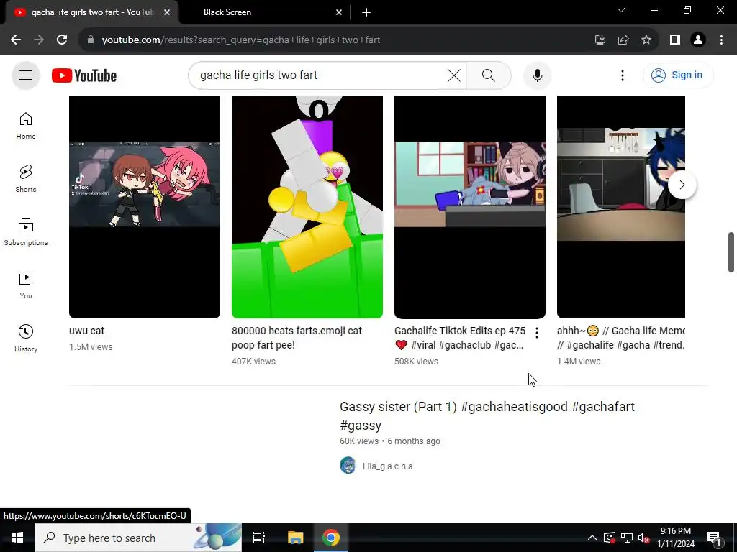Screen dimensions: 737x552
Task: Open the network tray icon
Action: [627, 538]
